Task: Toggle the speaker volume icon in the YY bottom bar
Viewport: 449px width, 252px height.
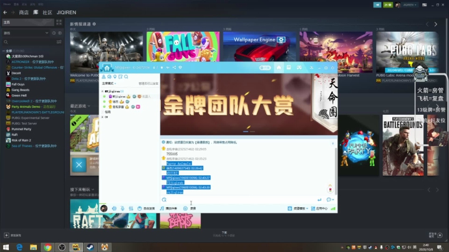Action: pyautogui.click(x=114, y=208)
